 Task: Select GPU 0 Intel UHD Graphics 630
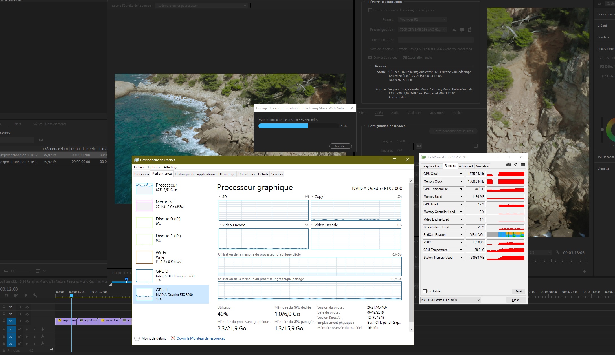pos(171,276)
